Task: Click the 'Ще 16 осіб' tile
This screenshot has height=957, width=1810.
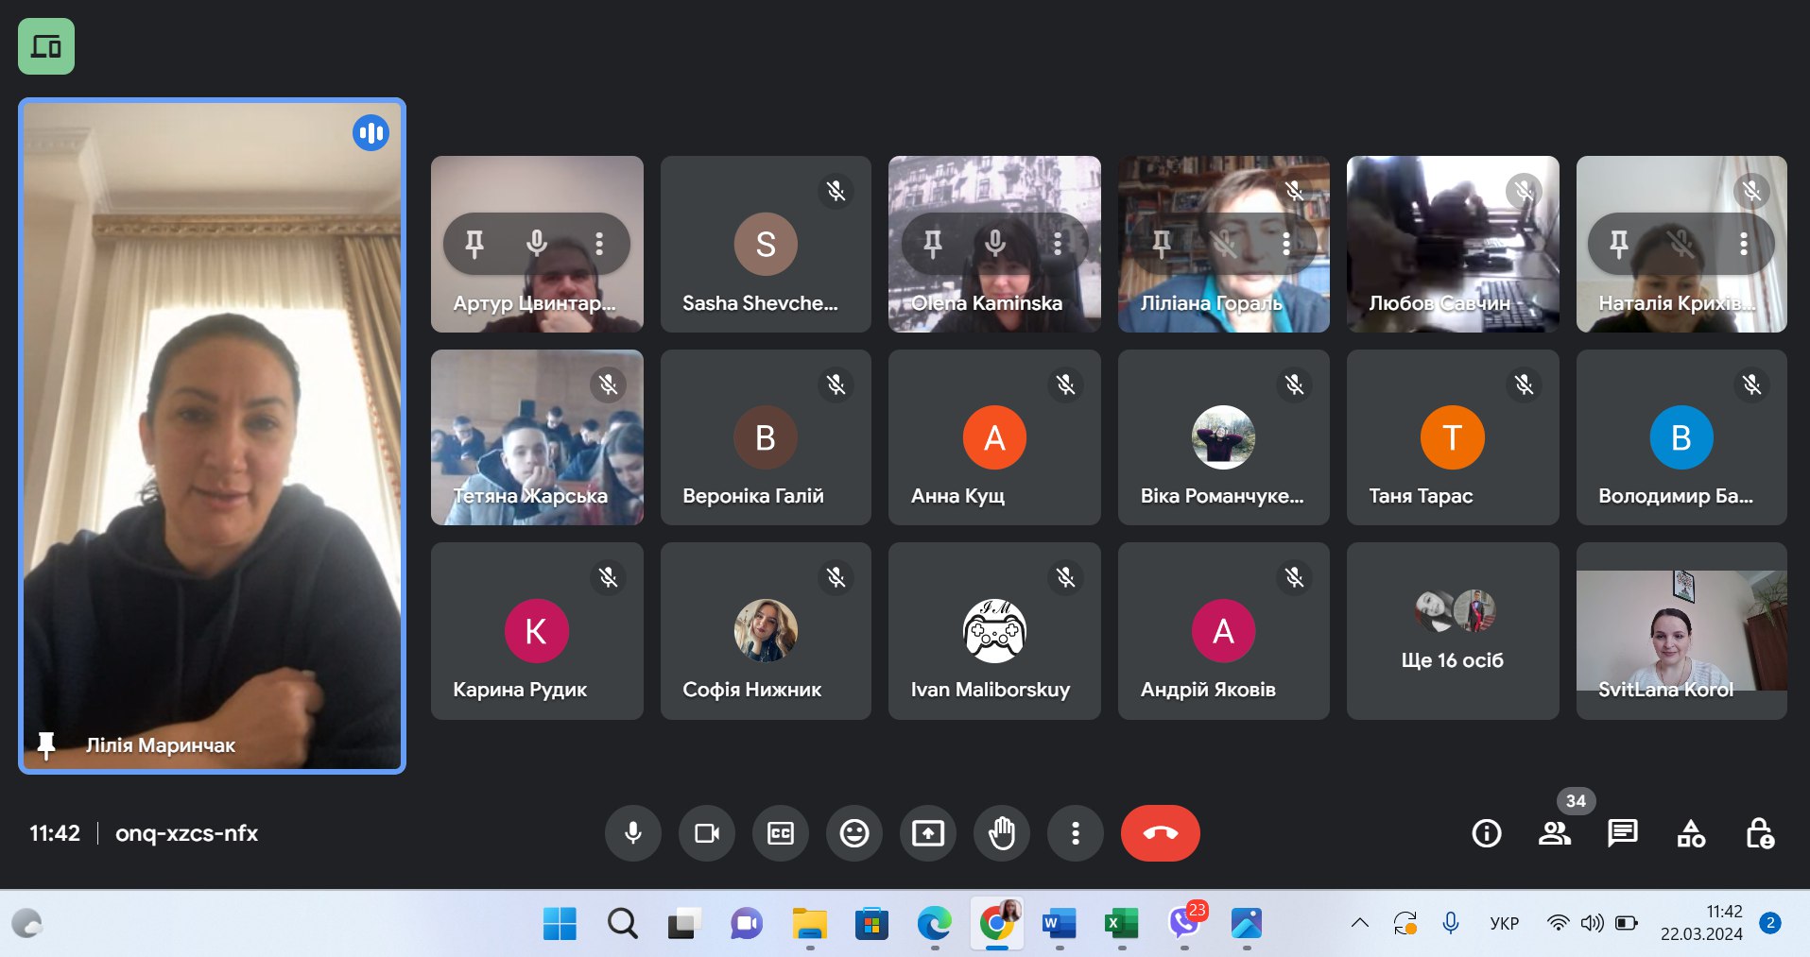Action: pos(1452,631)
